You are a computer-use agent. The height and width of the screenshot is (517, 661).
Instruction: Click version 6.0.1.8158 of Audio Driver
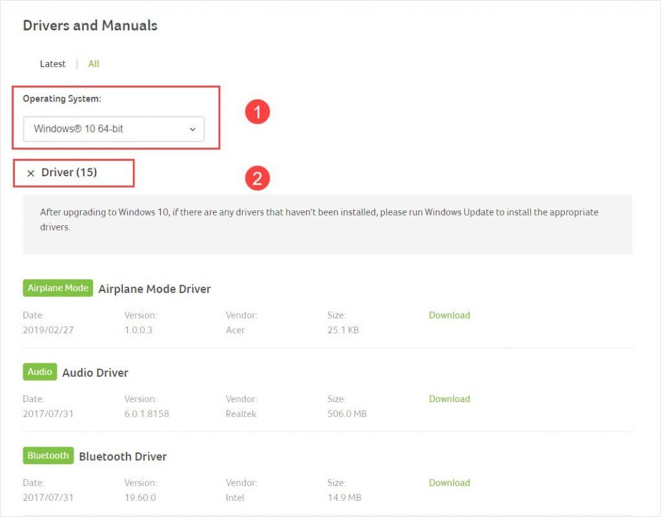coord(147,414)
